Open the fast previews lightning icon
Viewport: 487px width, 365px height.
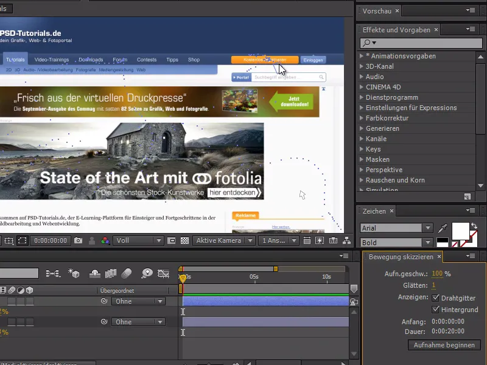tap(320, 240)
